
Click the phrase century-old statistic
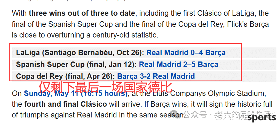(125, 35)
